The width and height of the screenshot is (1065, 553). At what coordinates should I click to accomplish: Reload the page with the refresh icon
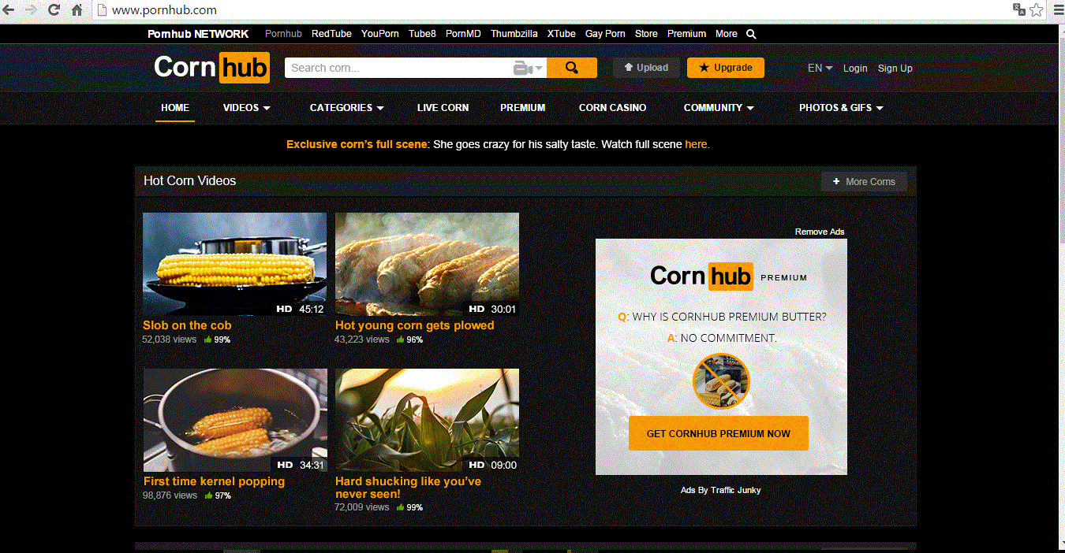pos(54,10)
